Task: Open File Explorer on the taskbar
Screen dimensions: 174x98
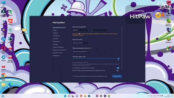Action: pos(85,96)
